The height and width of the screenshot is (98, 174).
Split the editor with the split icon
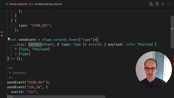[x=157, y=4]
